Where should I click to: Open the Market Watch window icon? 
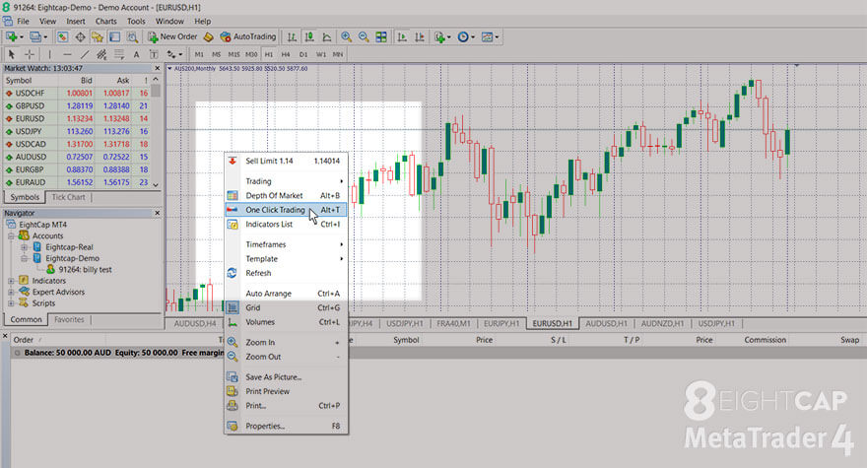[62, 37]
